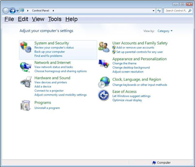
Task: Open the Edit menu
Action: coord(23,19)
